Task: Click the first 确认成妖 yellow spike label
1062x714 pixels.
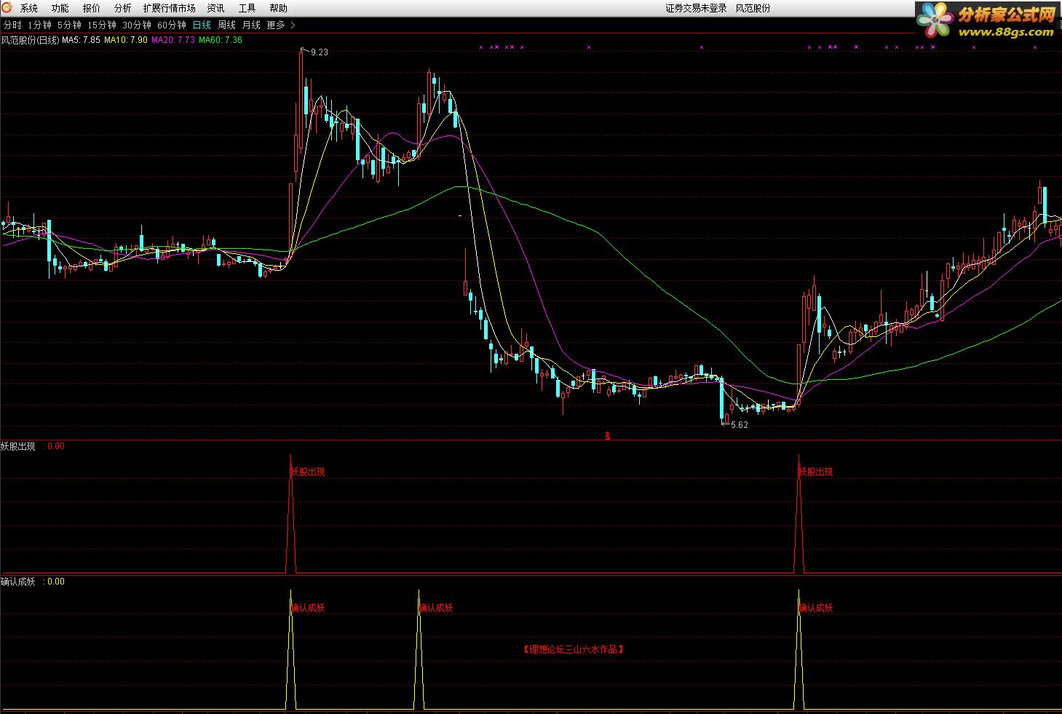Action: (308, 608)
